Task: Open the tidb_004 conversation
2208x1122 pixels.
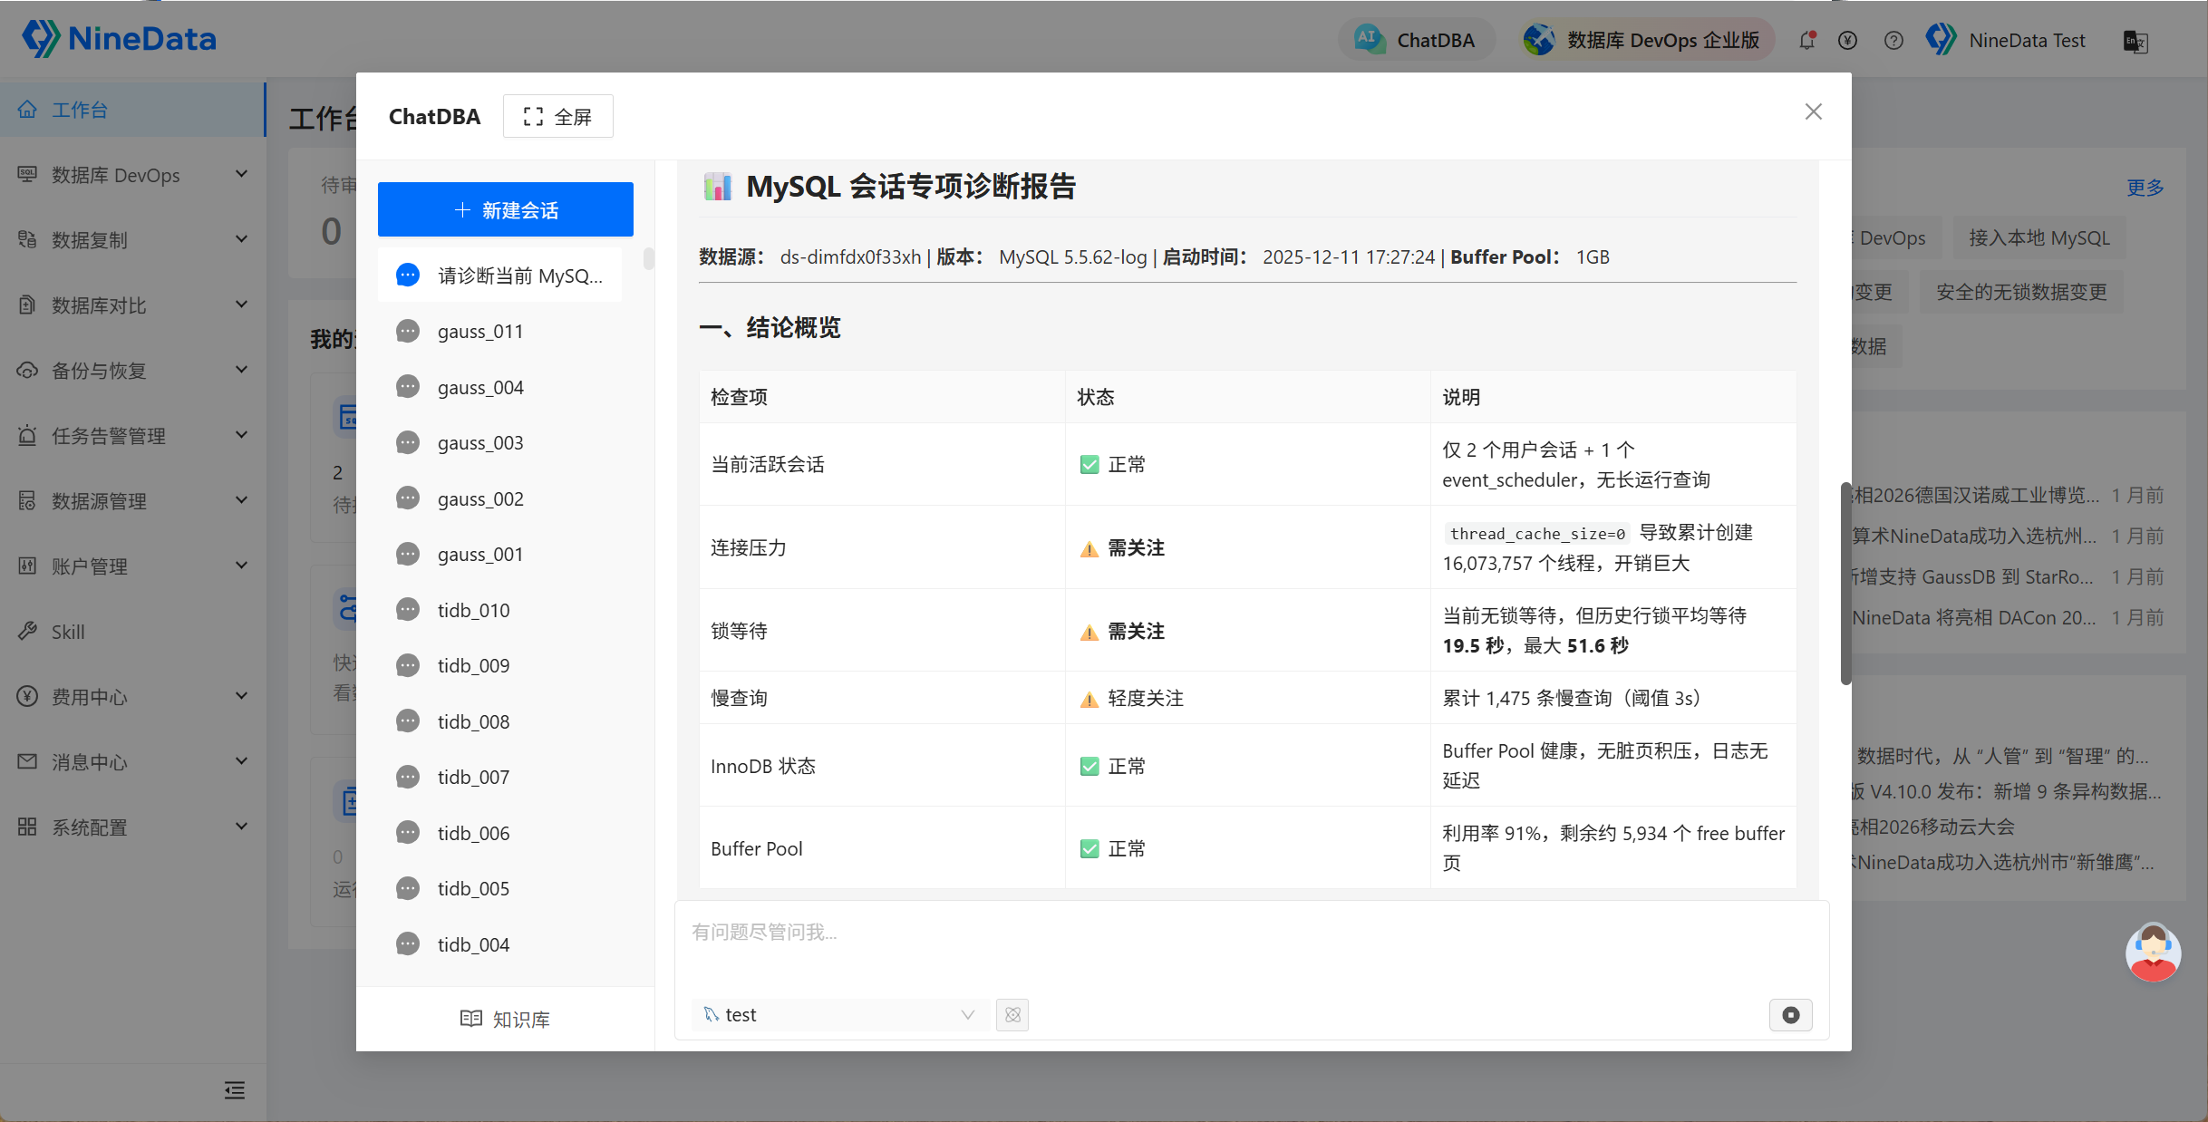Action: (500, 945)
